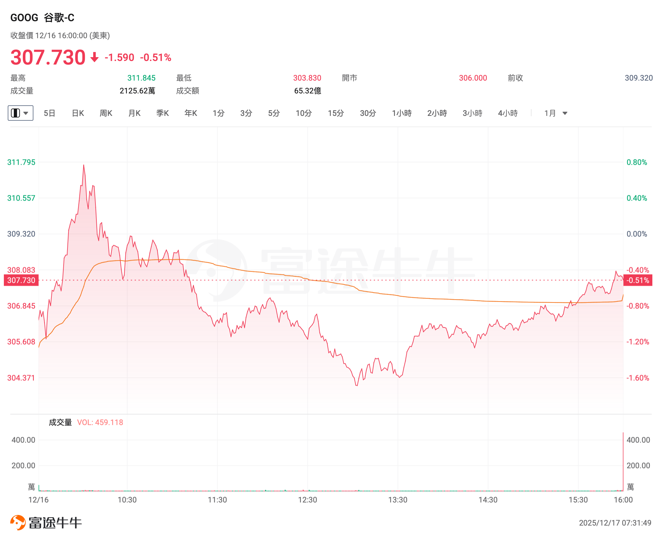Click the 307.730 current price axis tag
This screenshot has height=540, width=662.
click(21, 280)
